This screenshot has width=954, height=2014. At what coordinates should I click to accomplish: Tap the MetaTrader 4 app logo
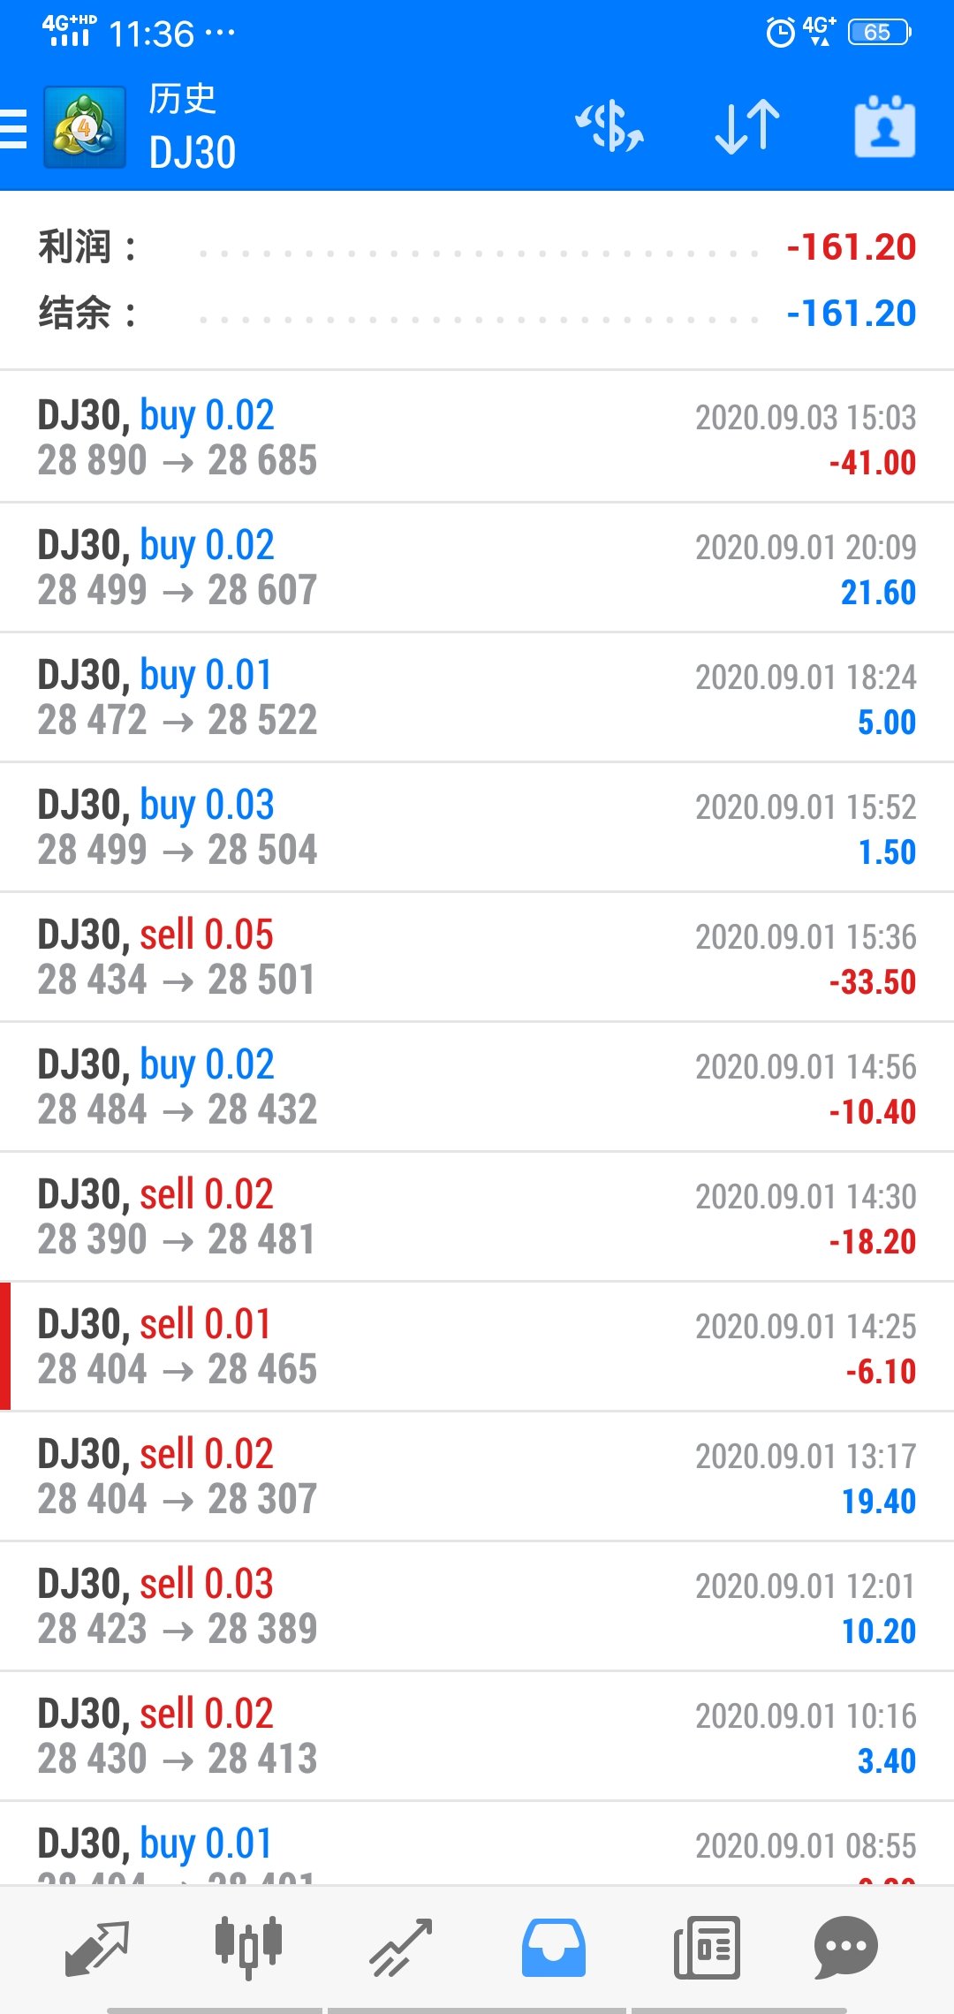pyautogui.click(x=85, y=127)
